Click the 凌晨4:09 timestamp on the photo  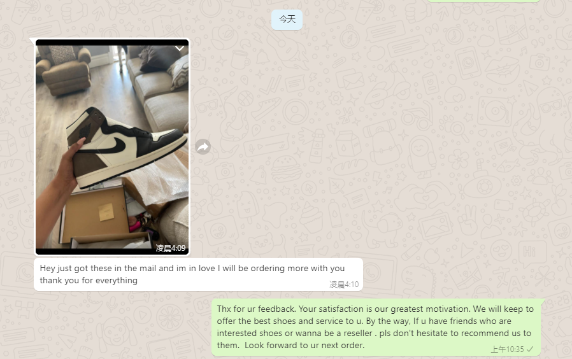171,248
